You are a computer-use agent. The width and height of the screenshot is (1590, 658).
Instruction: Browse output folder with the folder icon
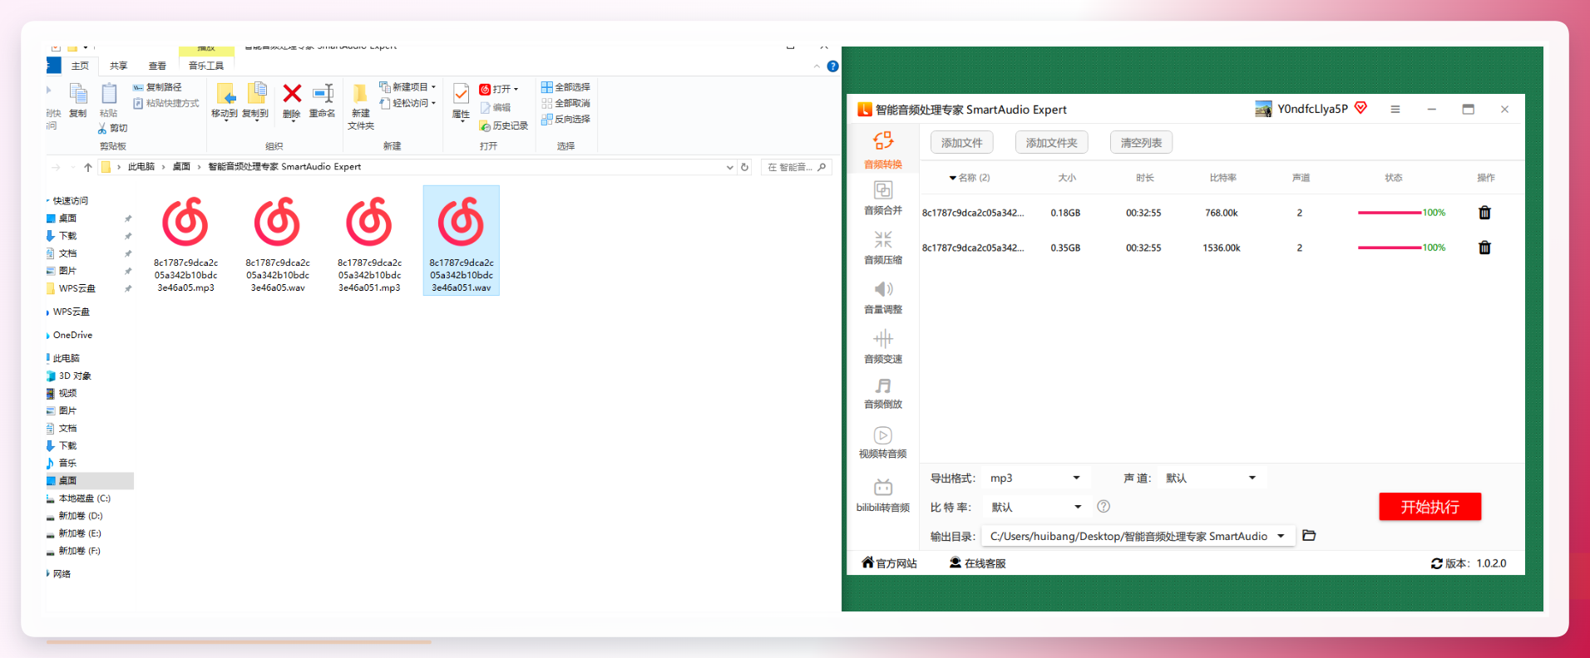click(x=1309, y=536)
